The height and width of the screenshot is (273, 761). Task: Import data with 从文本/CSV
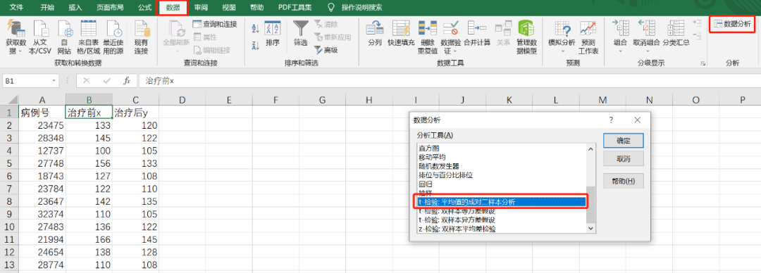[x=39, y=38]
